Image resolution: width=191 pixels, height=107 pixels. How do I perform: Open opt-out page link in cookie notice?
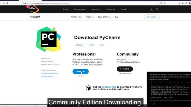point(184,94)
